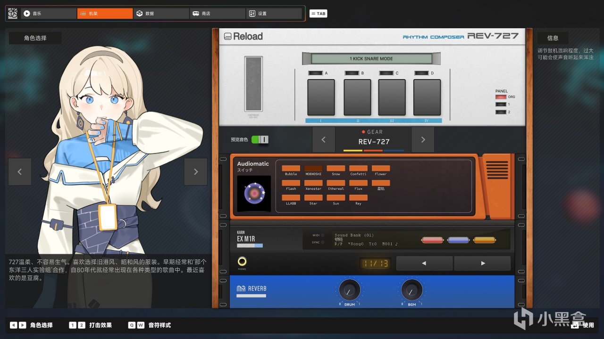Viewport: 604px width, 339px height.
Task: Click the REVERB logo icon
Action: [241, 289]
